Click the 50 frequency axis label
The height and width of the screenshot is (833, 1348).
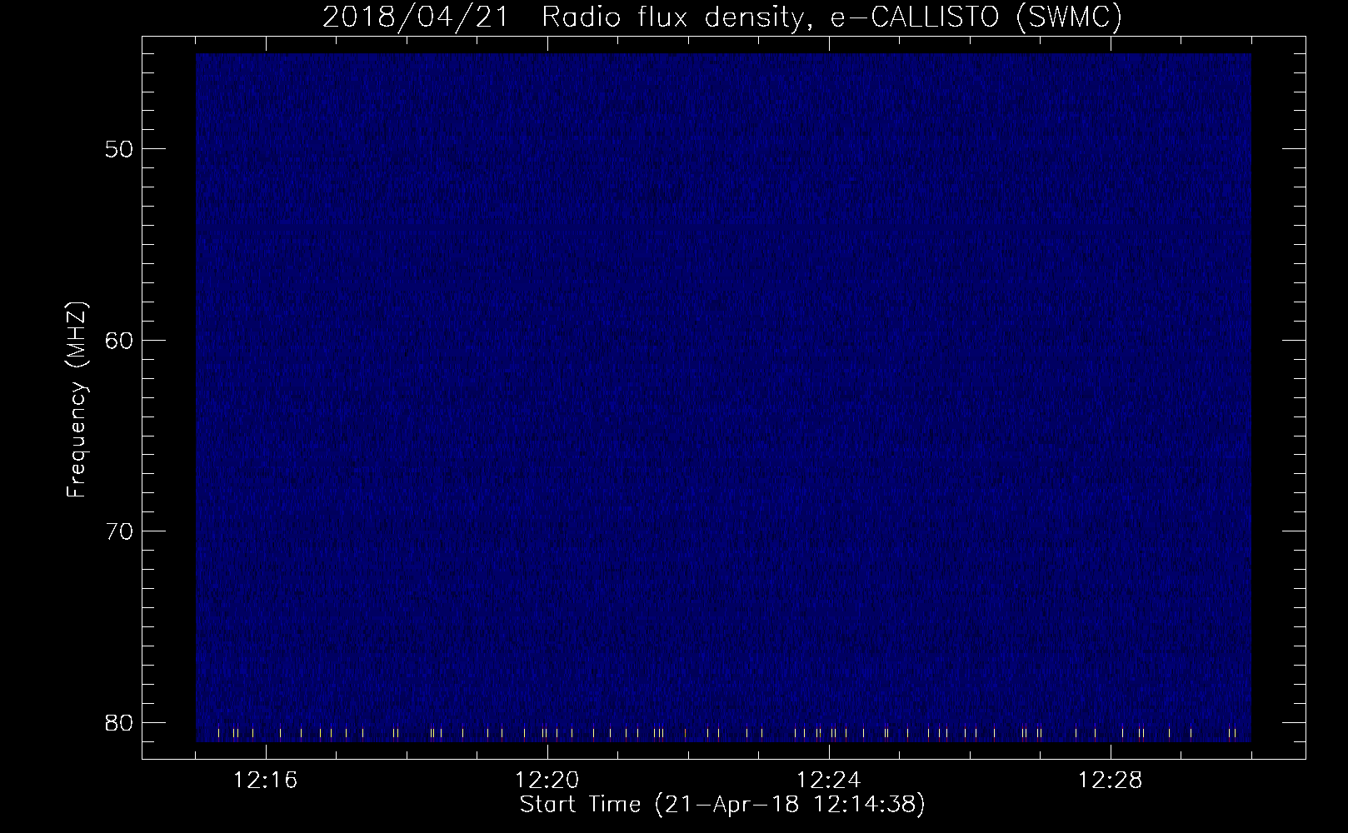click(x=117, y=149)
